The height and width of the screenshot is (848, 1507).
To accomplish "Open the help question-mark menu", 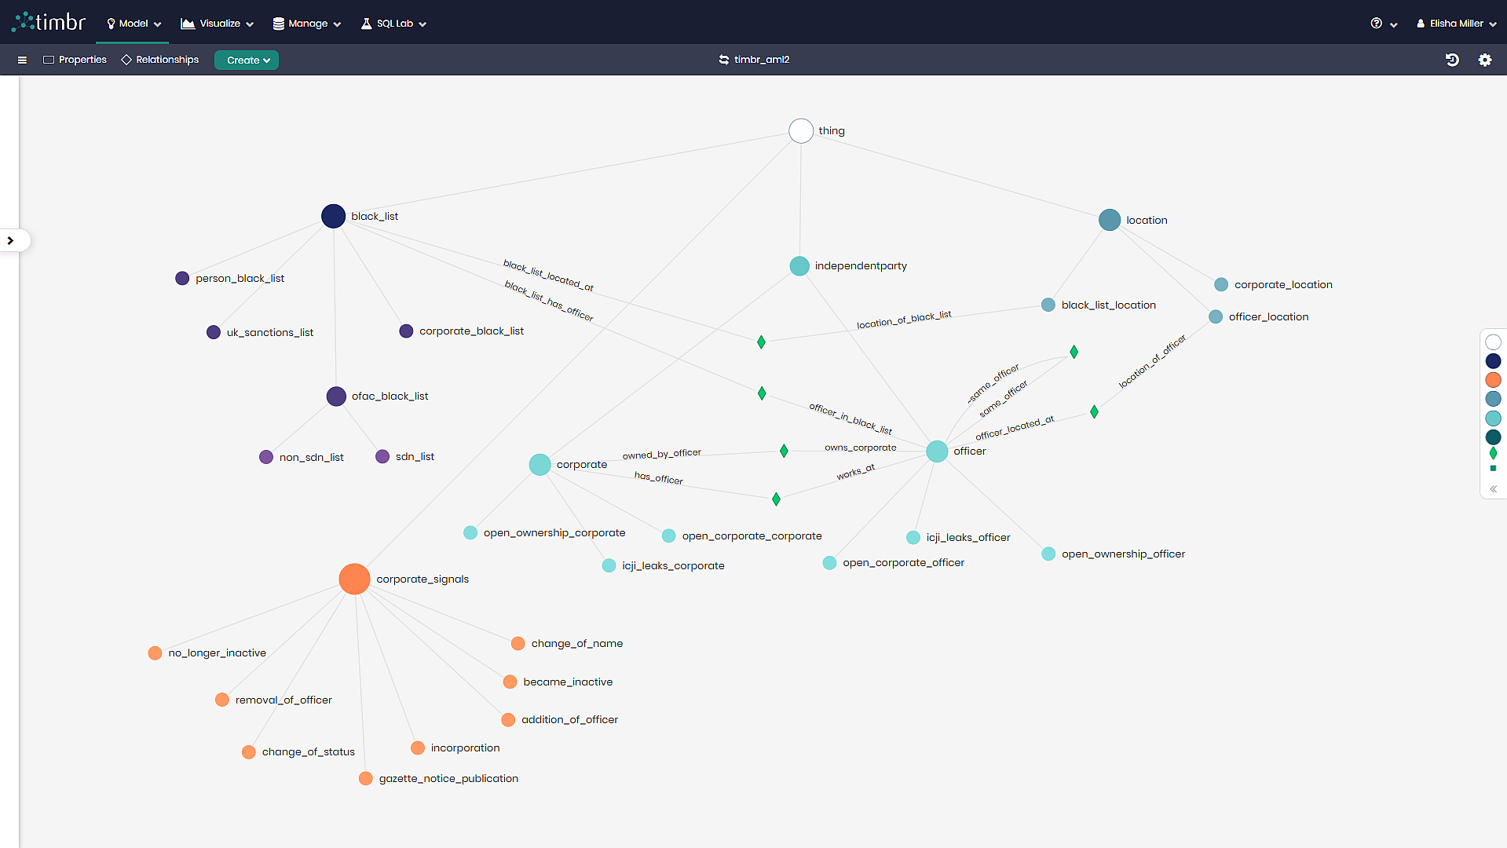I will (x=1384, y=24).
